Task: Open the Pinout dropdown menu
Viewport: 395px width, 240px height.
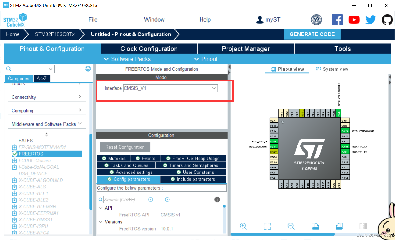Action: pos(206,59)
